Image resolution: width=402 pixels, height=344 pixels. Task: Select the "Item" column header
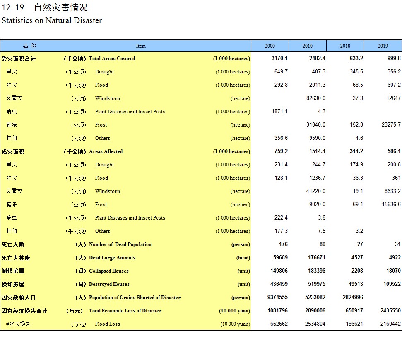point(141,46)
